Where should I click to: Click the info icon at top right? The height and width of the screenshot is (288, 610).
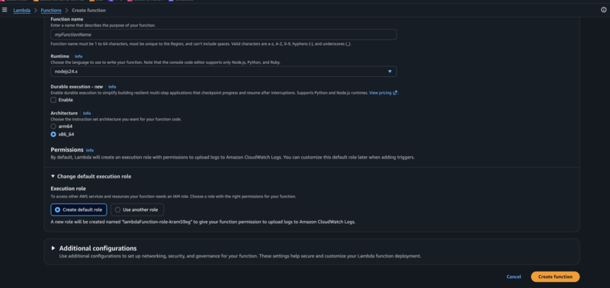(603, 10)
